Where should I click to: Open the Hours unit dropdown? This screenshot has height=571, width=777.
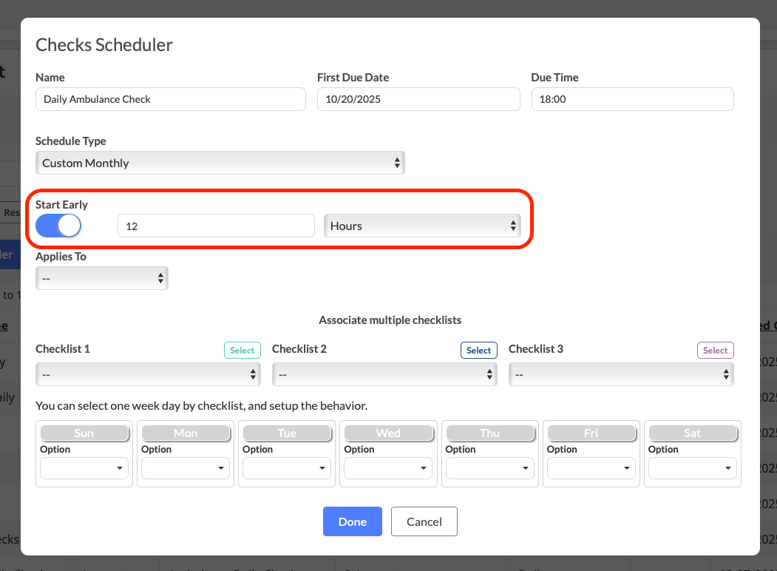[x=422, y=226]
